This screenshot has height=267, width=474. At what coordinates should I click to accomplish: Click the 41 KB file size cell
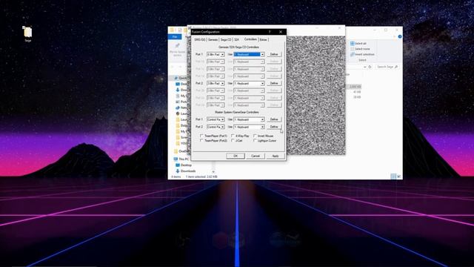point(357,92)
